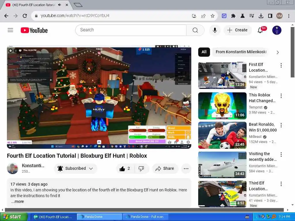Open more actions ellipsis below video

(186, 169)
